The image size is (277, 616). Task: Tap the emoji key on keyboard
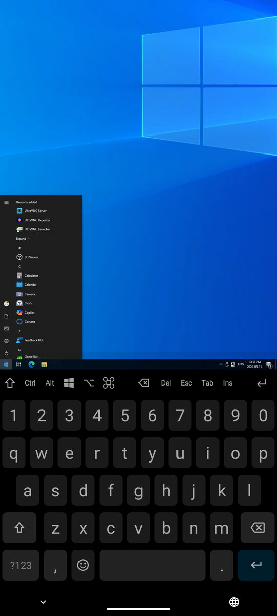(x=83, y=565)
